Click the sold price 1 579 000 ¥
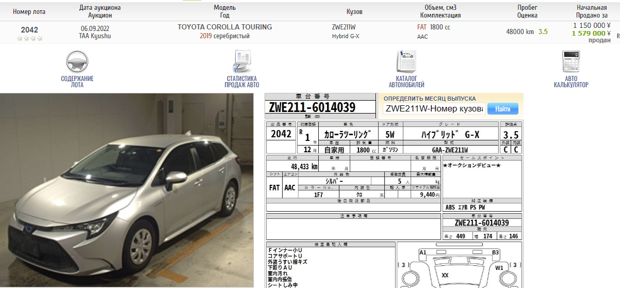 [x=592, y=33]
